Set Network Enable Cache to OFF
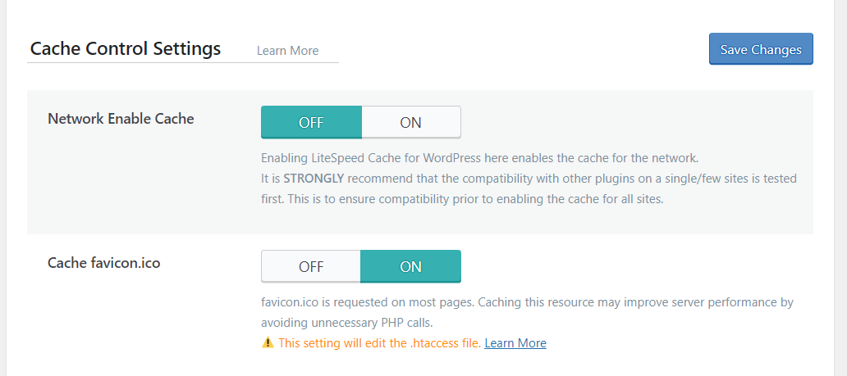 click(x=311, y=122)
